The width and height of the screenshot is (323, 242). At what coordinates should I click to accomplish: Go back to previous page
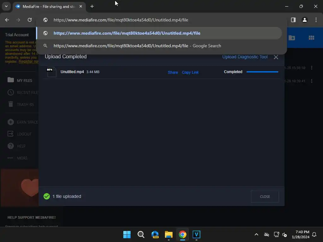[7, 20]
